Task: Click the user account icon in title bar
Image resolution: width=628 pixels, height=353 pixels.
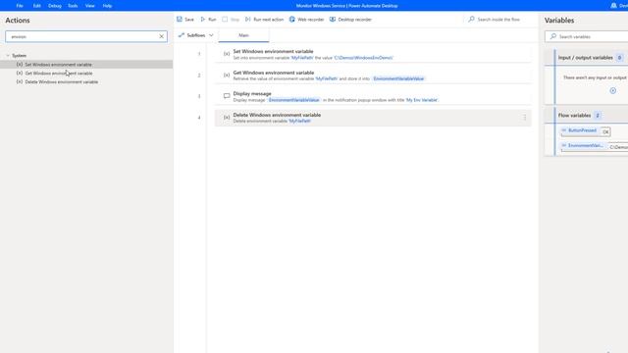Action: click(x=613, y=6)
